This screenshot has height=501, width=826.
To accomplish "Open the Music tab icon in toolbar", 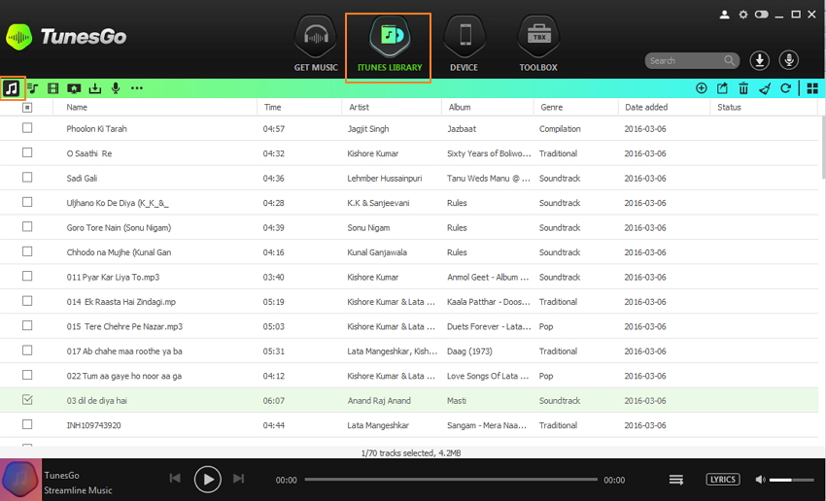I will pos(12,88).
